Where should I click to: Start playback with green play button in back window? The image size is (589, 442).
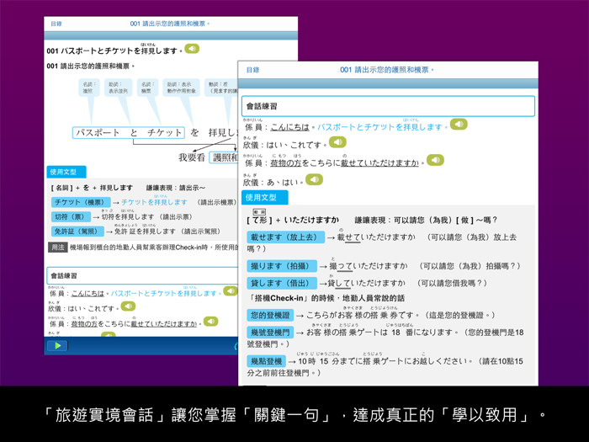(x=58, y=346)
